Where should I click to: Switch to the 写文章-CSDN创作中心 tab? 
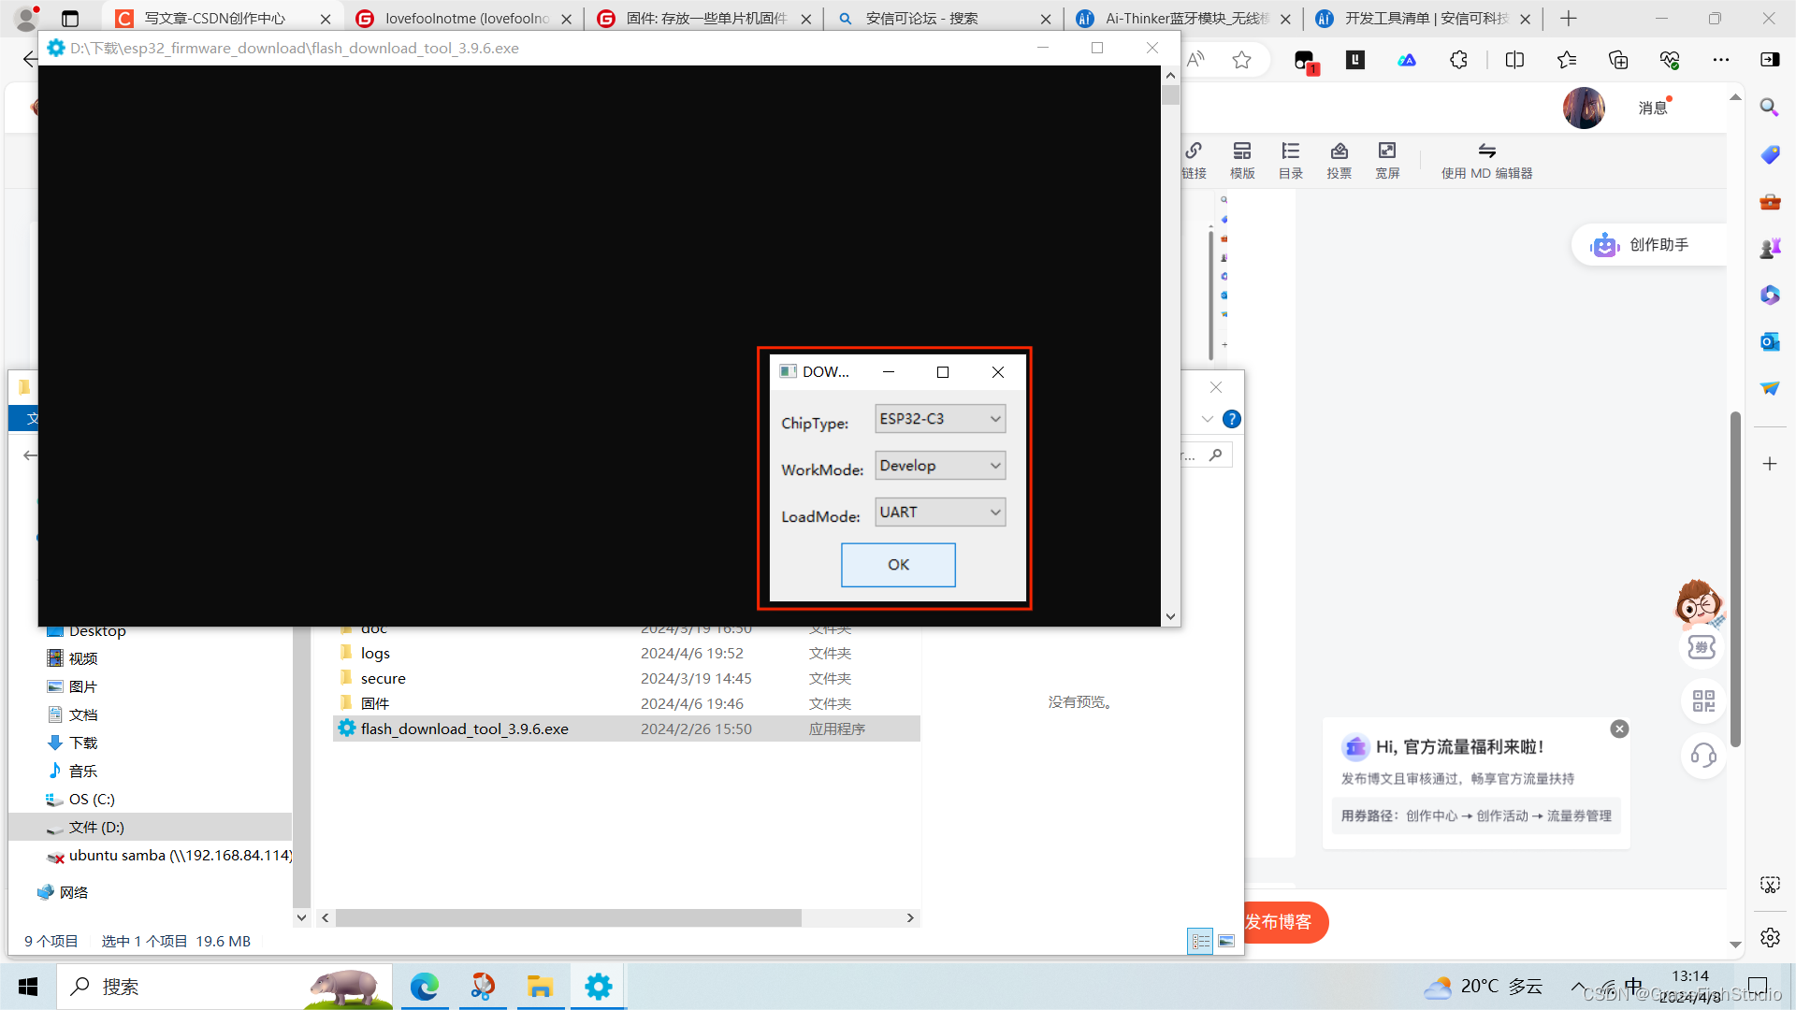coord(215,18)
